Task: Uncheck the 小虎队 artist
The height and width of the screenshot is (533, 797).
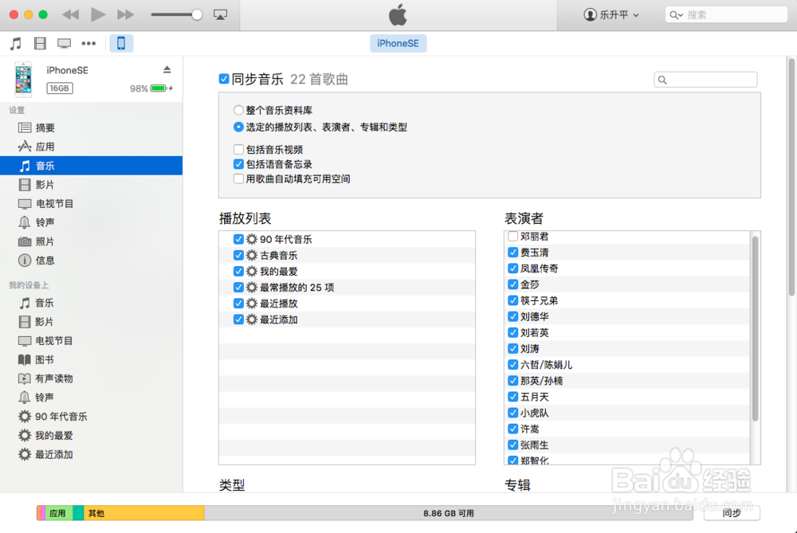Action: coord(512,413)
